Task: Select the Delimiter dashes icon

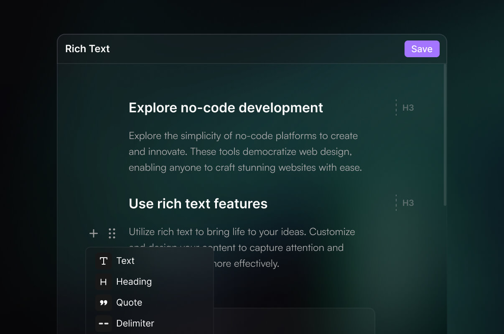Action: pos(104,324)
